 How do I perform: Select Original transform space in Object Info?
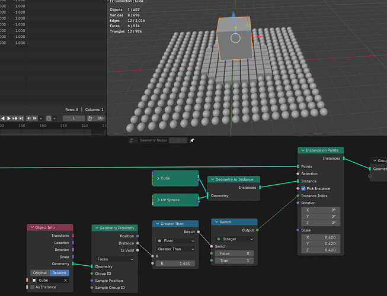tap(40, 273)
